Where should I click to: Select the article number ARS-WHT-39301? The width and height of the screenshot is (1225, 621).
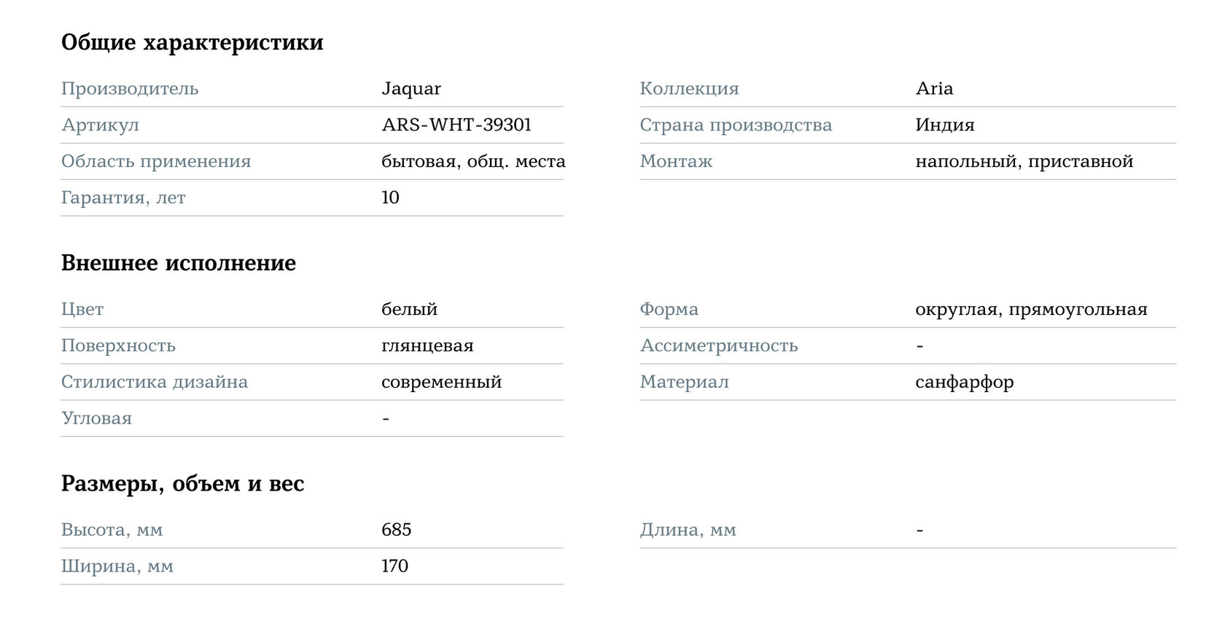coord(456,125)
